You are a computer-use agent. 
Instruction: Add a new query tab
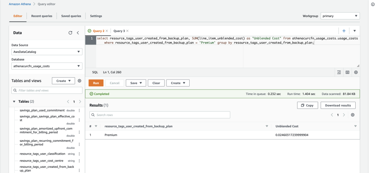point(344,31)
